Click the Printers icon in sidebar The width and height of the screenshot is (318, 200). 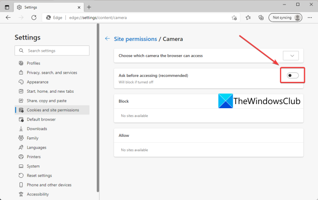tap(21, 157)
